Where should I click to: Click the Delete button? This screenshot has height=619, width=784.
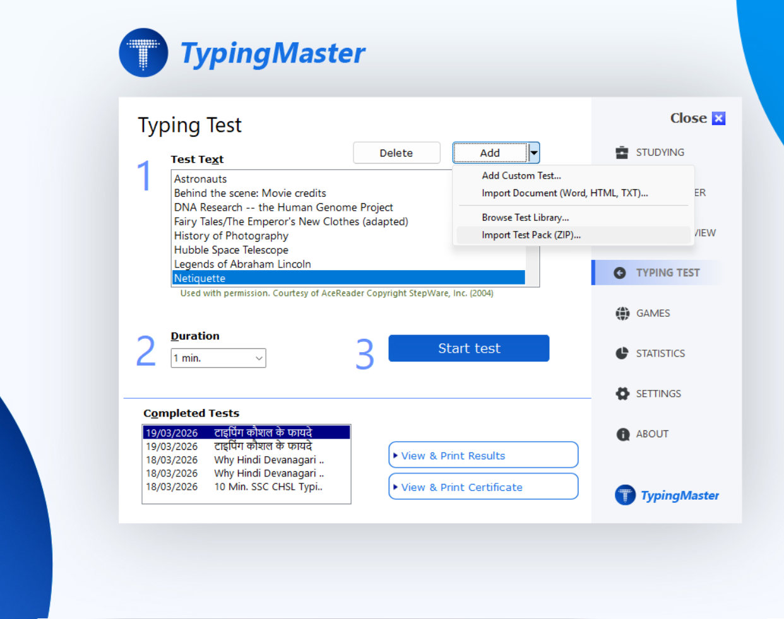point(396,153)
